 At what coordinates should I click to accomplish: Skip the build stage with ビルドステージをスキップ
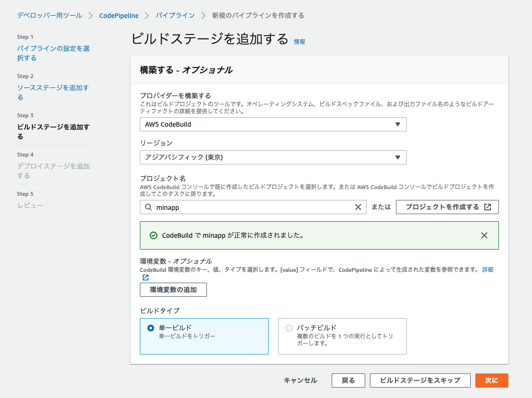420,381
